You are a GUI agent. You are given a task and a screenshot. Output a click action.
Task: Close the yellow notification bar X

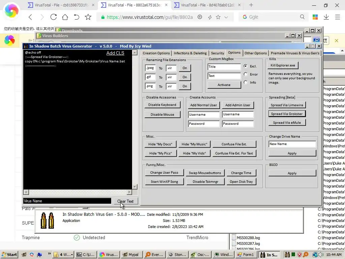coord(337,40)
